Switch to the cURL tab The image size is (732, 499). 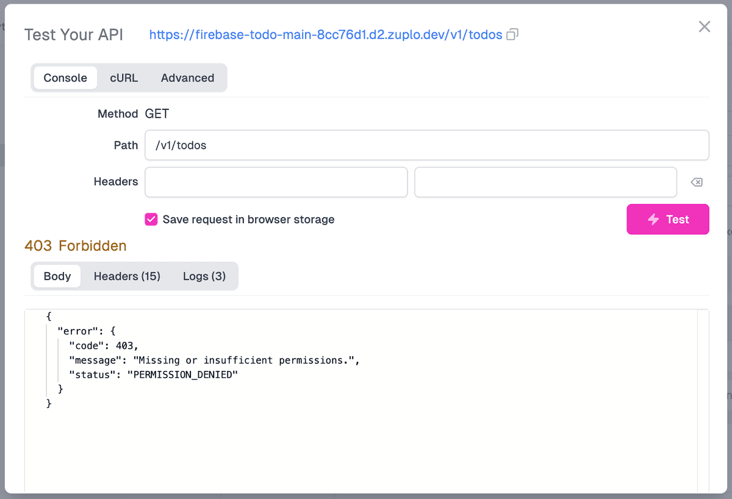point(123,77)
